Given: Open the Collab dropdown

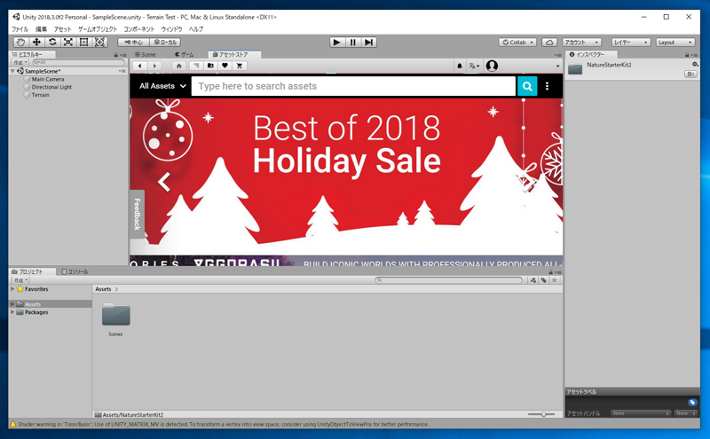Looking at the screenshot, I should pyautogui.click(x=517, y=42).
